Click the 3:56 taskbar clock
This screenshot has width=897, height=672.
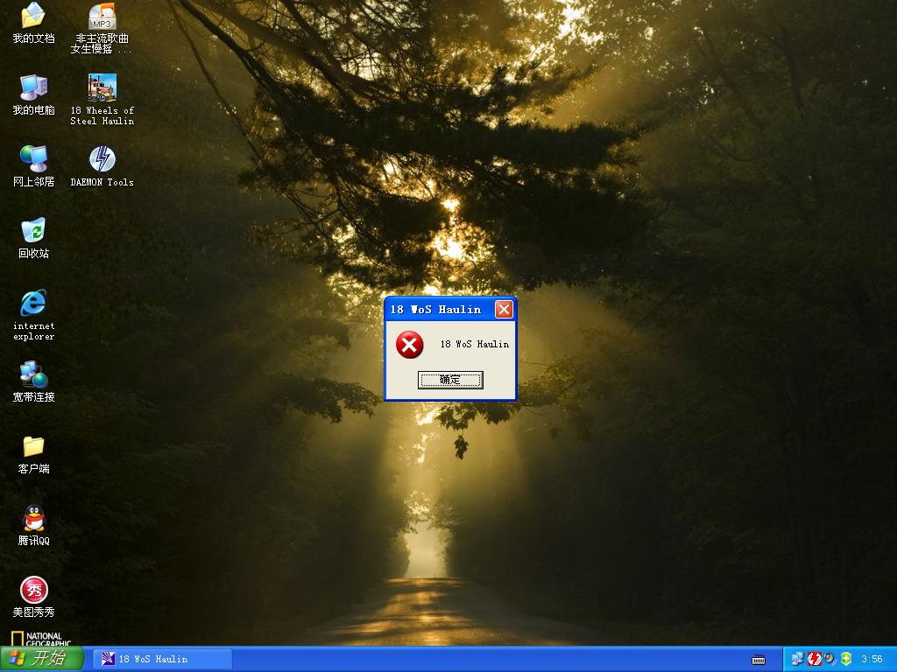point(872,659)
